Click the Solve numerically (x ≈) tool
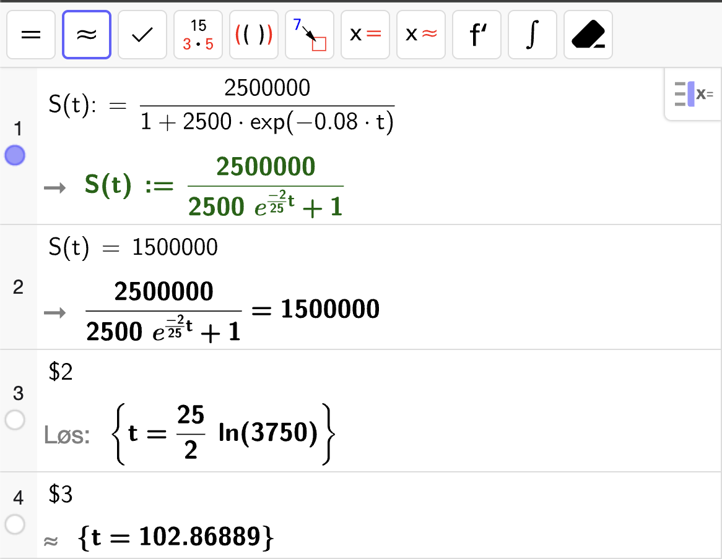Screen dimensions: 722x559 point(421,35)
